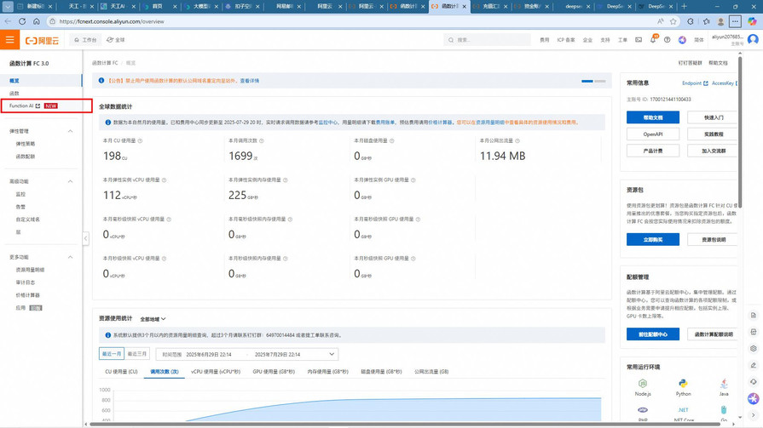763x428 pixels.
Task: Open the browser extensions icon
Action: (x=691, y=21)
